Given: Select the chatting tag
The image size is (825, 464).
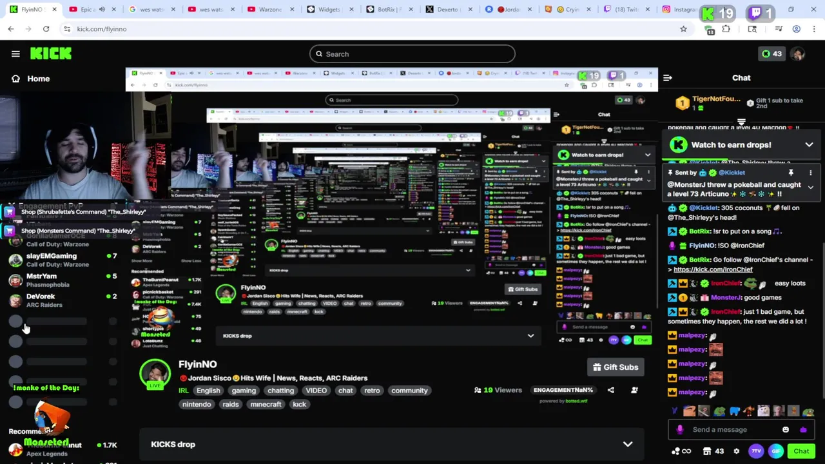Looking at the screenshot, I should click(280, 391).
